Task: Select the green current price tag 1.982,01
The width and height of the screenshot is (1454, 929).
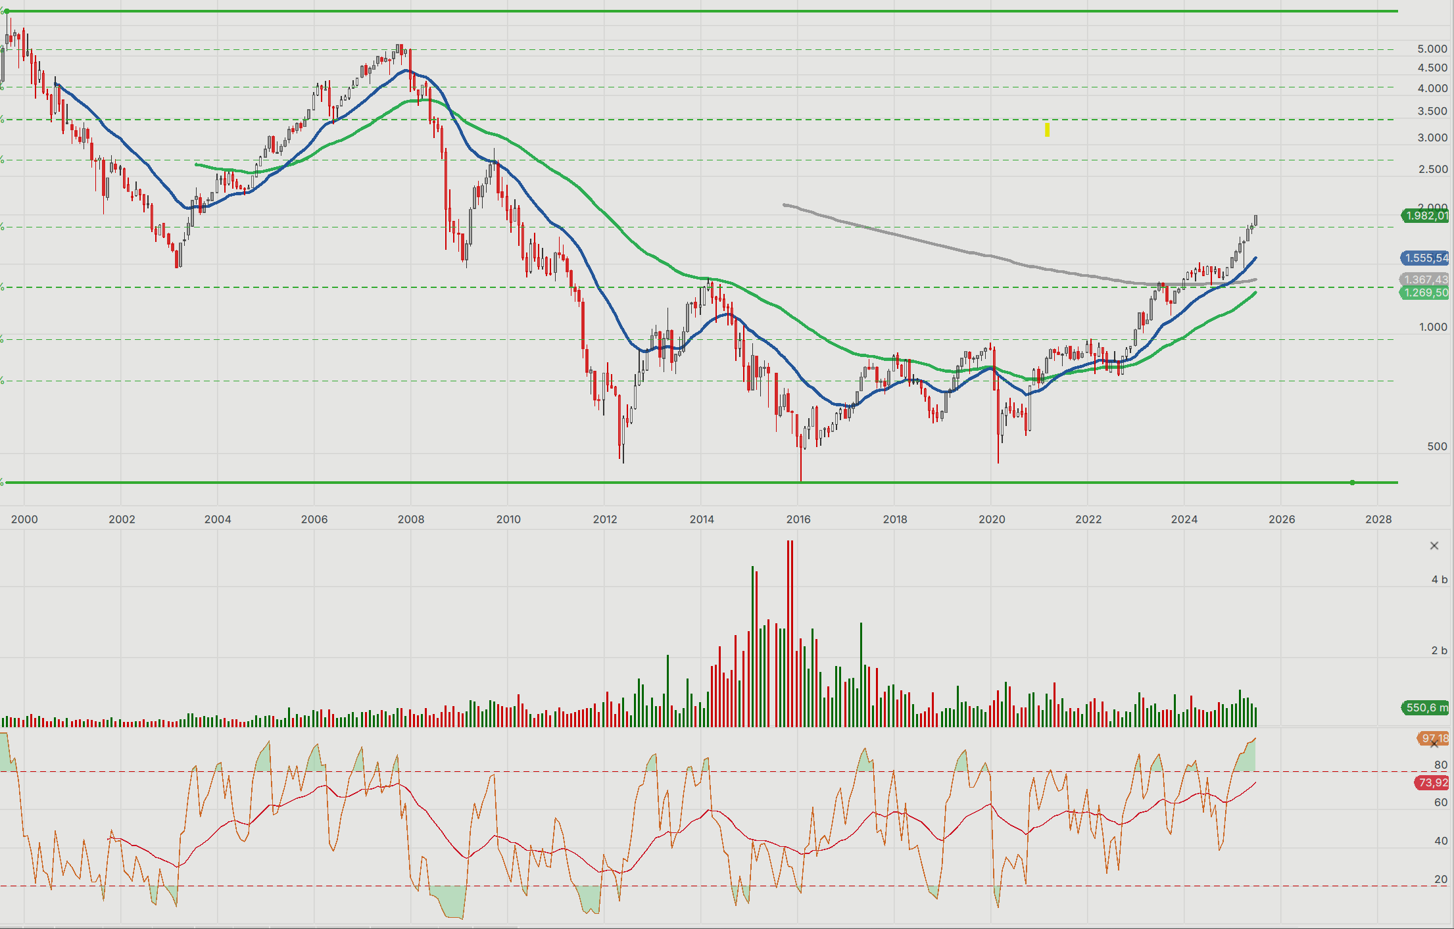Action: pos(1425,216)
